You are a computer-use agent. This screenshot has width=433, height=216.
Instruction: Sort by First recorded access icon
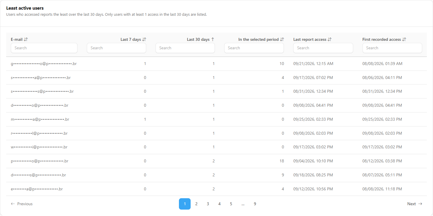pos(404,39)
